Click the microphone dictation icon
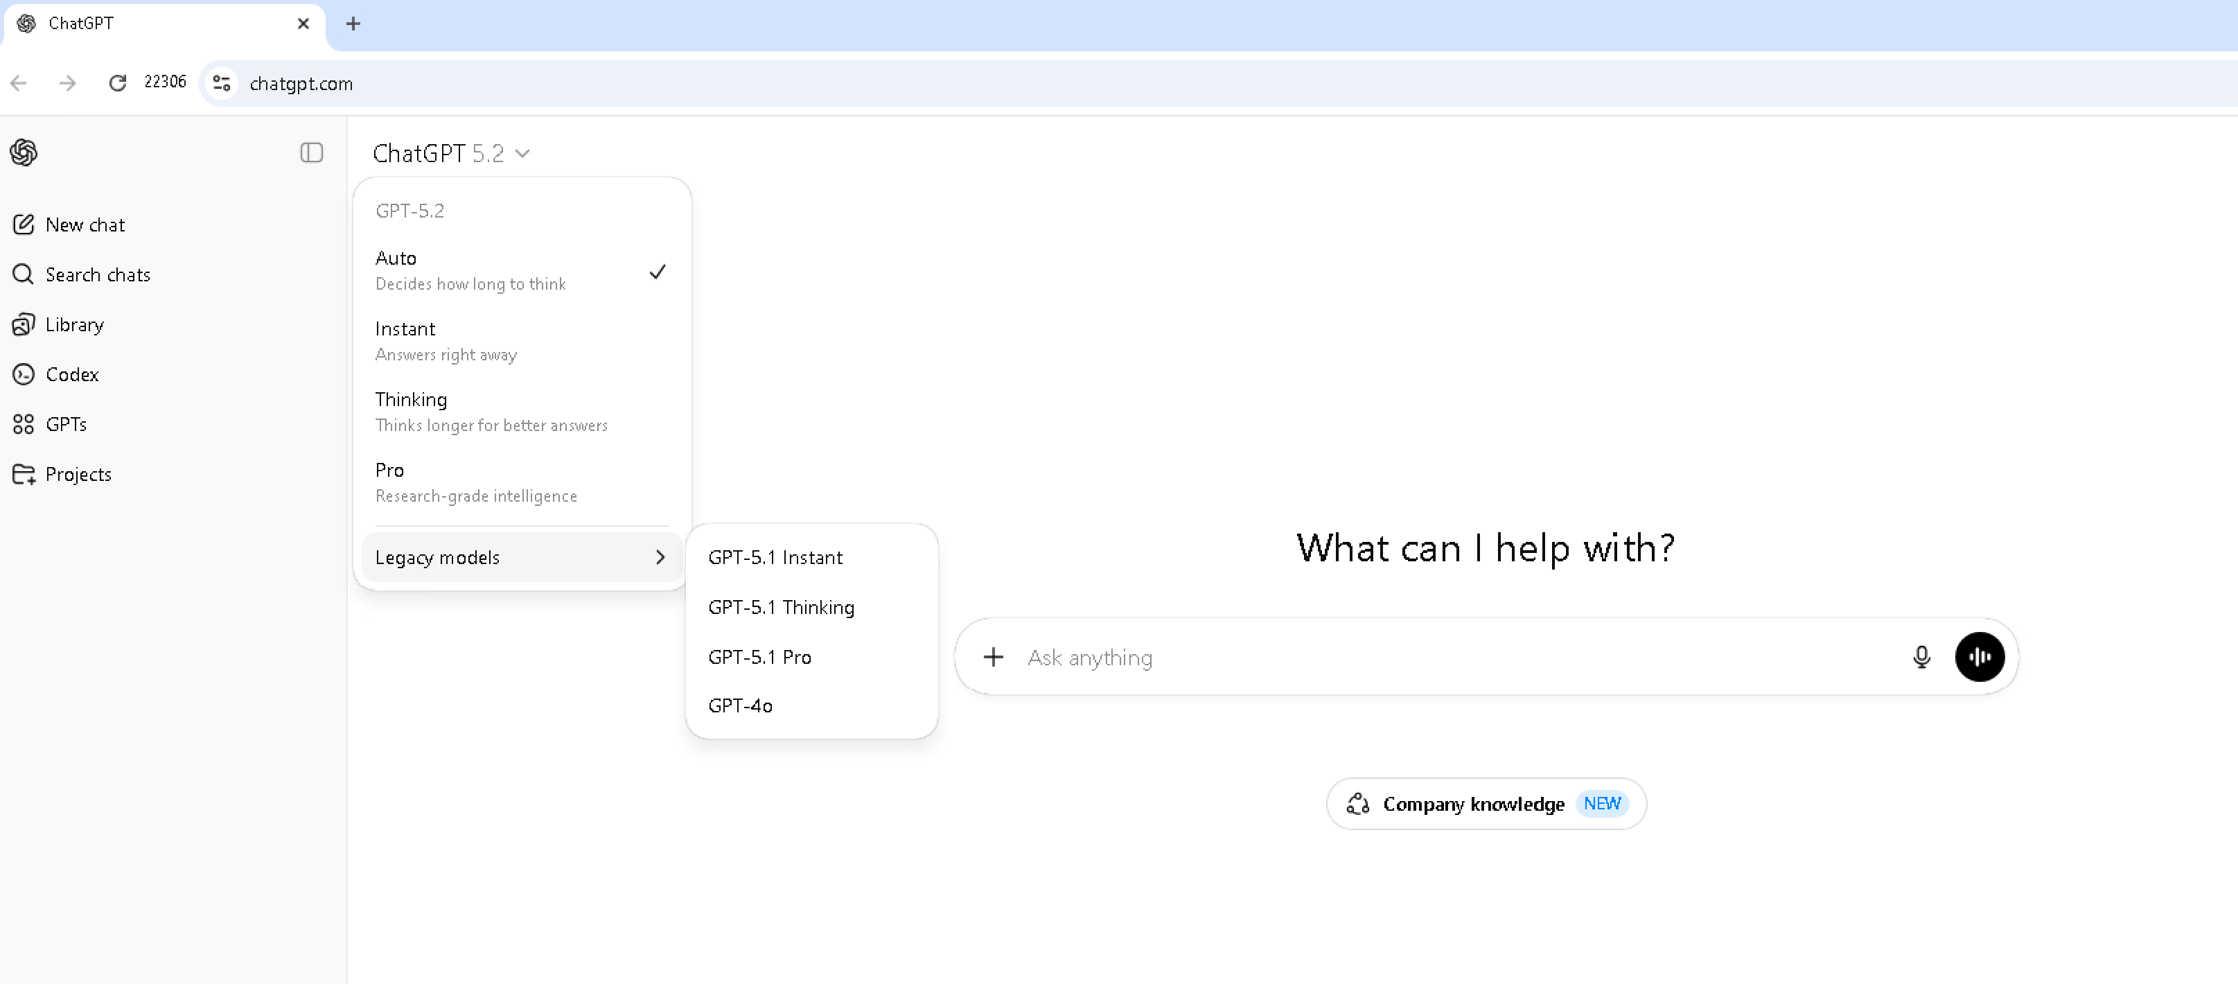This screenshot has width=2238, height=984. [1921, 657]
